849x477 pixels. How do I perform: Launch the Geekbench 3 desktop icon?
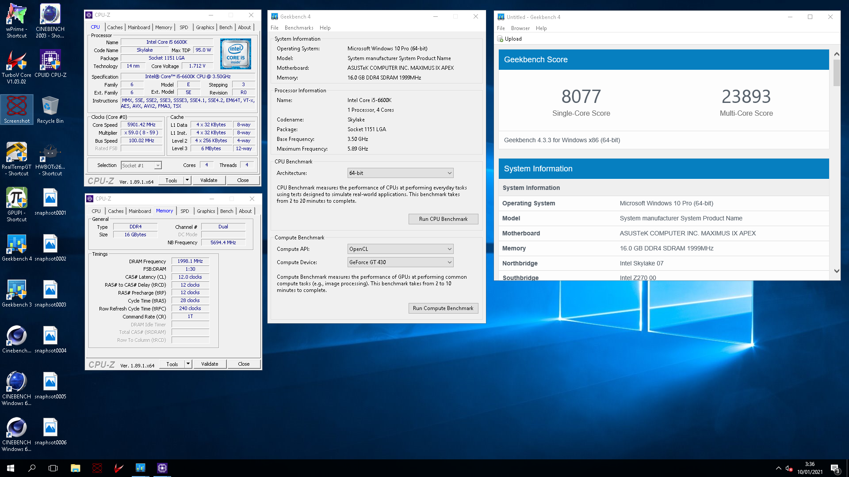17,293
